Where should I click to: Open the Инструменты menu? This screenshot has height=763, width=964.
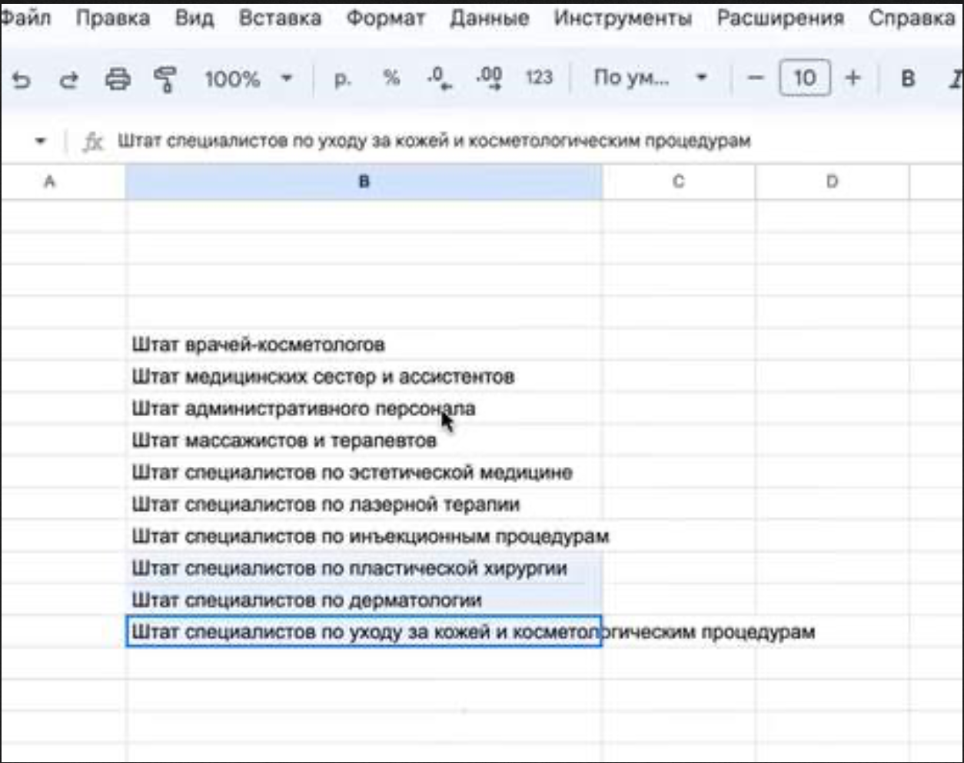623,18
